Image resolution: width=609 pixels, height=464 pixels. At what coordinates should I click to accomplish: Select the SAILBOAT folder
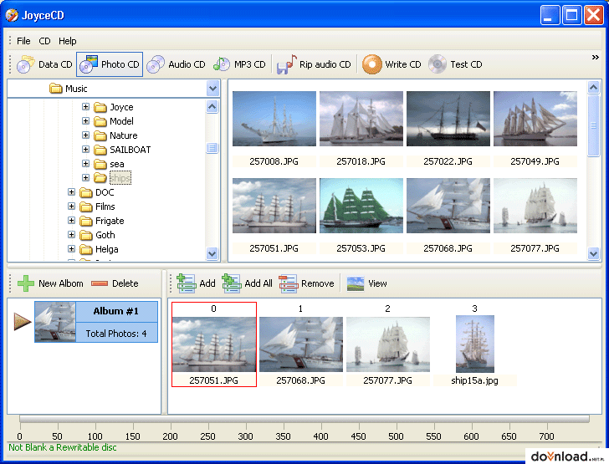[130, 150]
